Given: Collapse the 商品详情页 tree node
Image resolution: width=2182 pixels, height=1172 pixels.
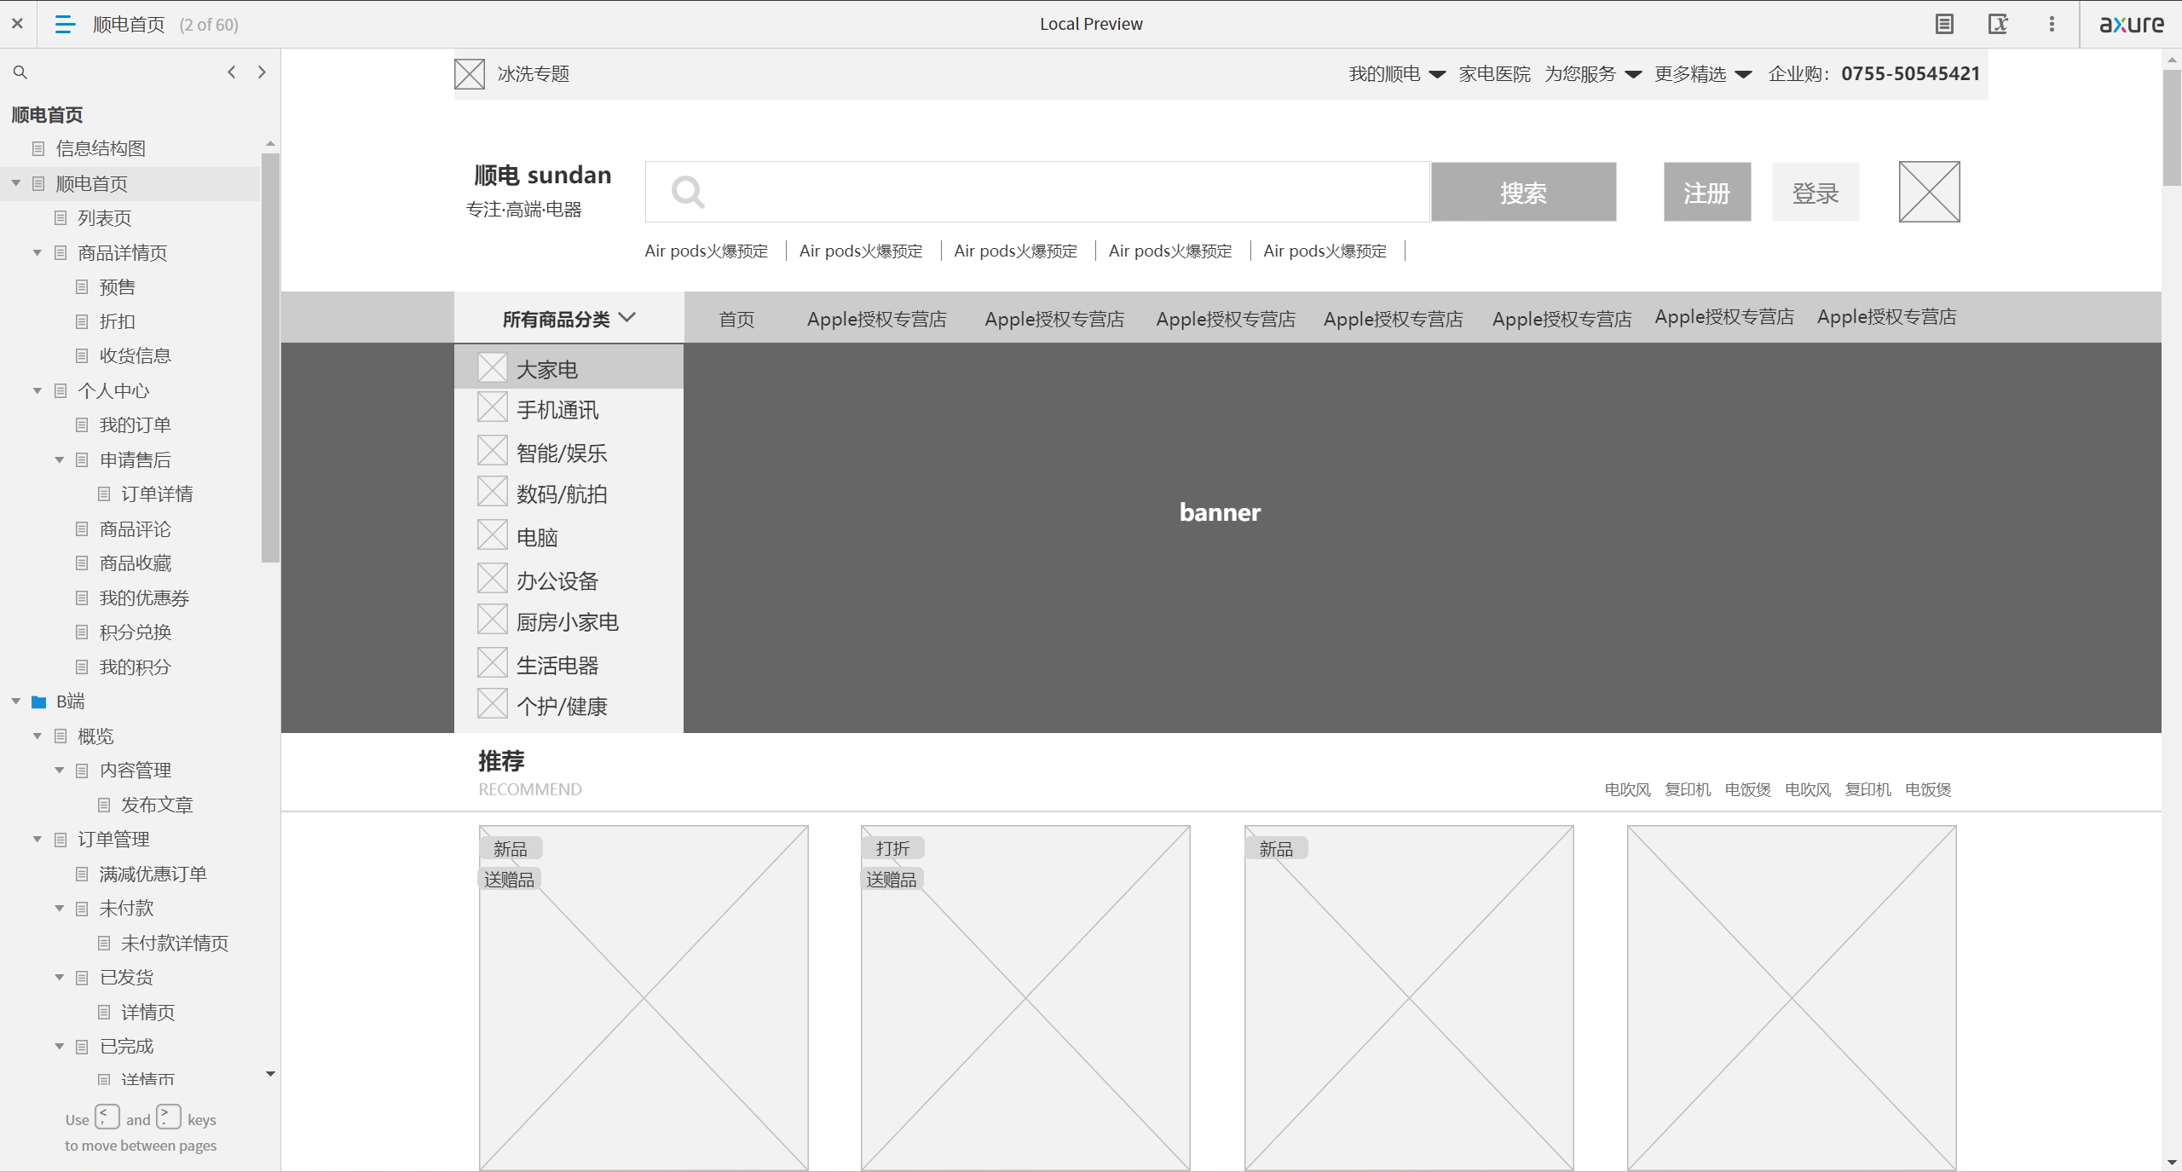Looking at the screenshot, I should (38, 253).
